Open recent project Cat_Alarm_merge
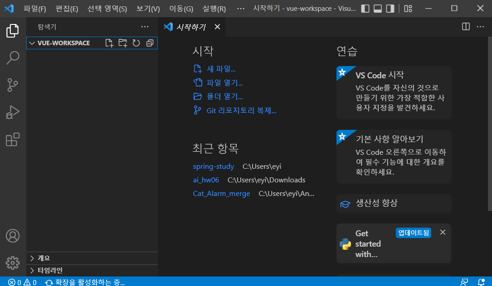Image resolution: width=492 pixels, height=286 pixels. [x=222, y=194]
